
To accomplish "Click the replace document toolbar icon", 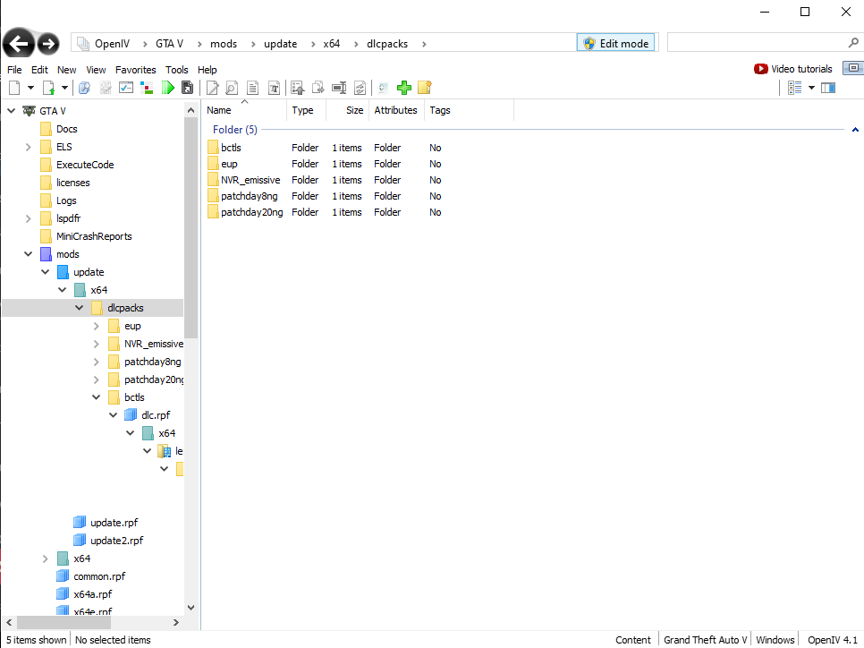I will point(360,87).
